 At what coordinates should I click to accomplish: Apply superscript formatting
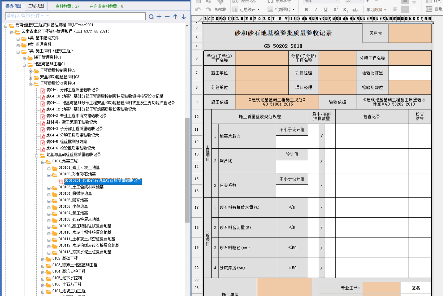336,10
